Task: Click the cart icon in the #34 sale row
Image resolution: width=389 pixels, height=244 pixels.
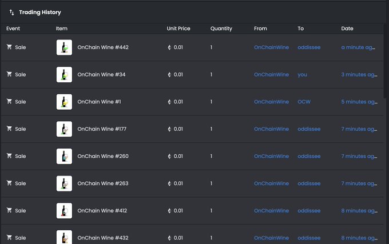Action: click(9, 74)
